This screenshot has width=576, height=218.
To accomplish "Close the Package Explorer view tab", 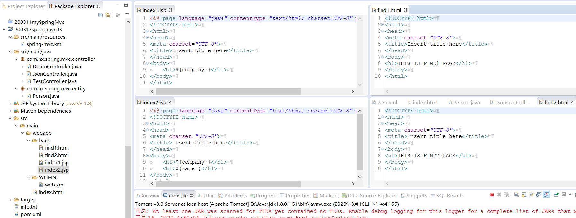I will point(99,6).
